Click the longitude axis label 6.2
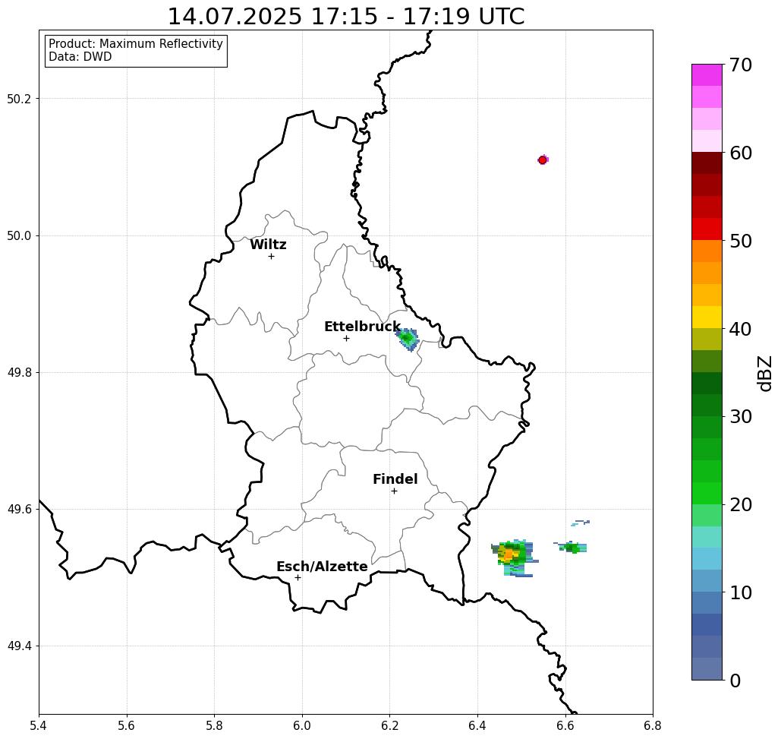 (389, 725)
